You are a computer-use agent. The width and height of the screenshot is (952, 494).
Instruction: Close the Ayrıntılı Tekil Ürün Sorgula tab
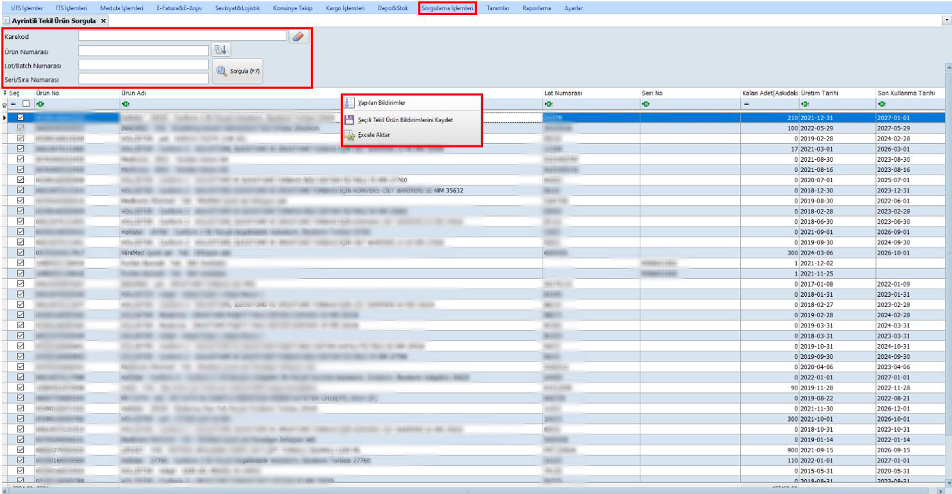[103, 21]
